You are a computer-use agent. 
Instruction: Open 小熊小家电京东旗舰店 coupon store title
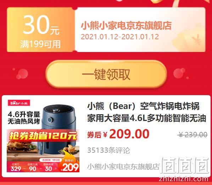pyautogui.click(x=126, y=25)
